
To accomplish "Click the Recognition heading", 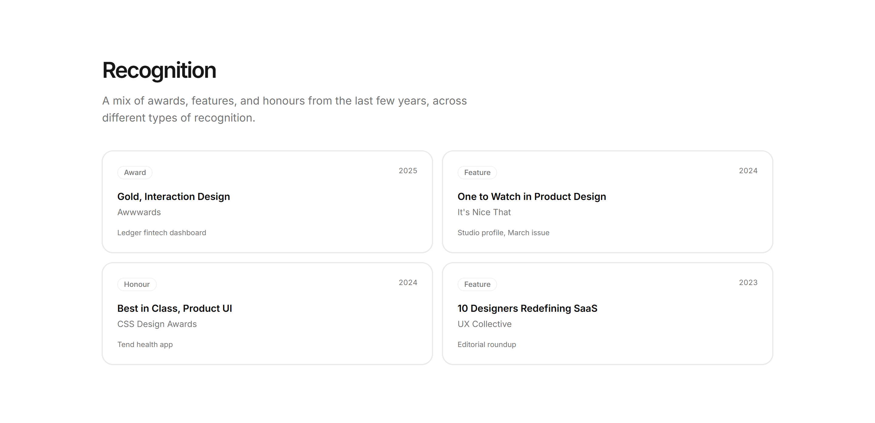I will coord(159,70).
